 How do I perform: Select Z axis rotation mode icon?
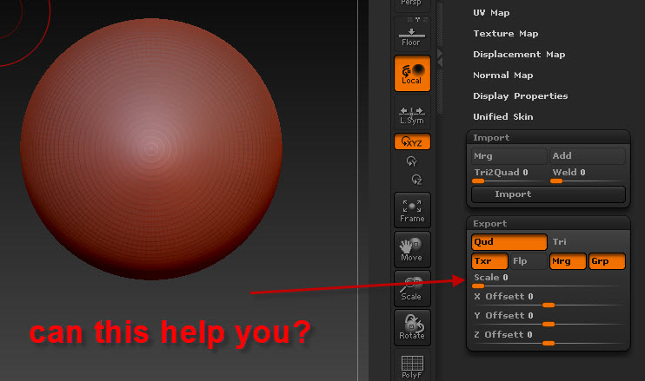(x=416, y=180)
